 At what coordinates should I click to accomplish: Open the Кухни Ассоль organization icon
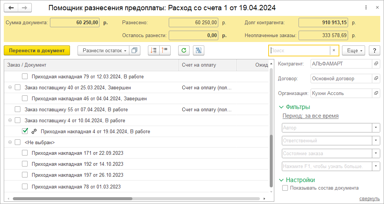click(x=376, y=93)
